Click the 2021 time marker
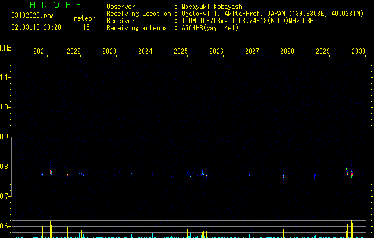 (x=40, y=51)
